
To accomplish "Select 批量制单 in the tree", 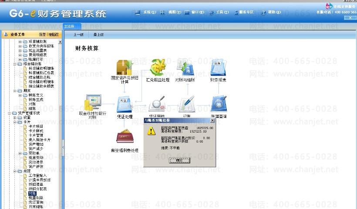I will click(36, 198).
